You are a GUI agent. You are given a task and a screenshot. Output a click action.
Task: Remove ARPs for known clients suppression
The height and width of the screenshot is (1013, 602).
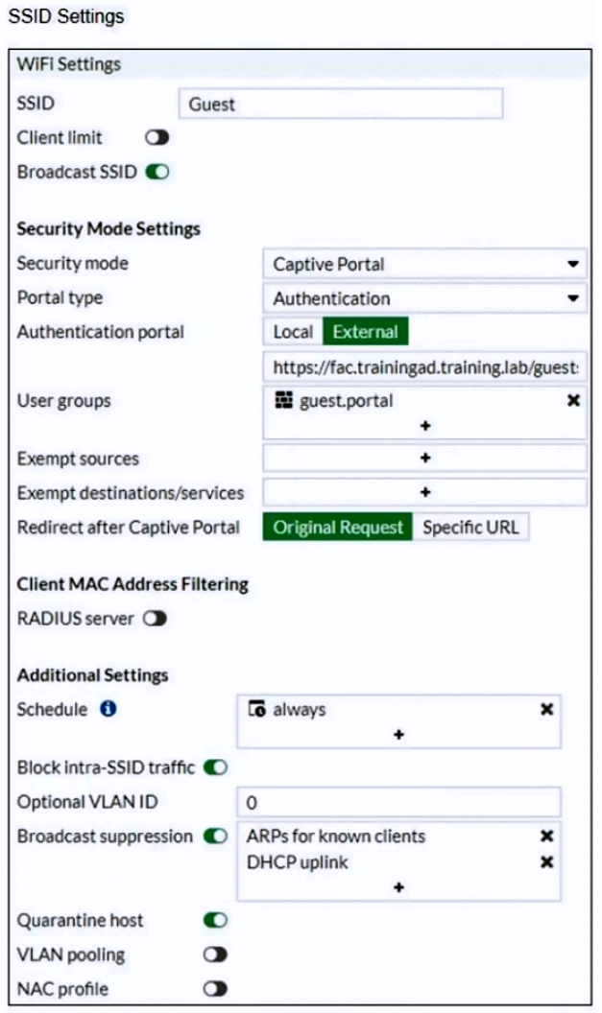546,836
